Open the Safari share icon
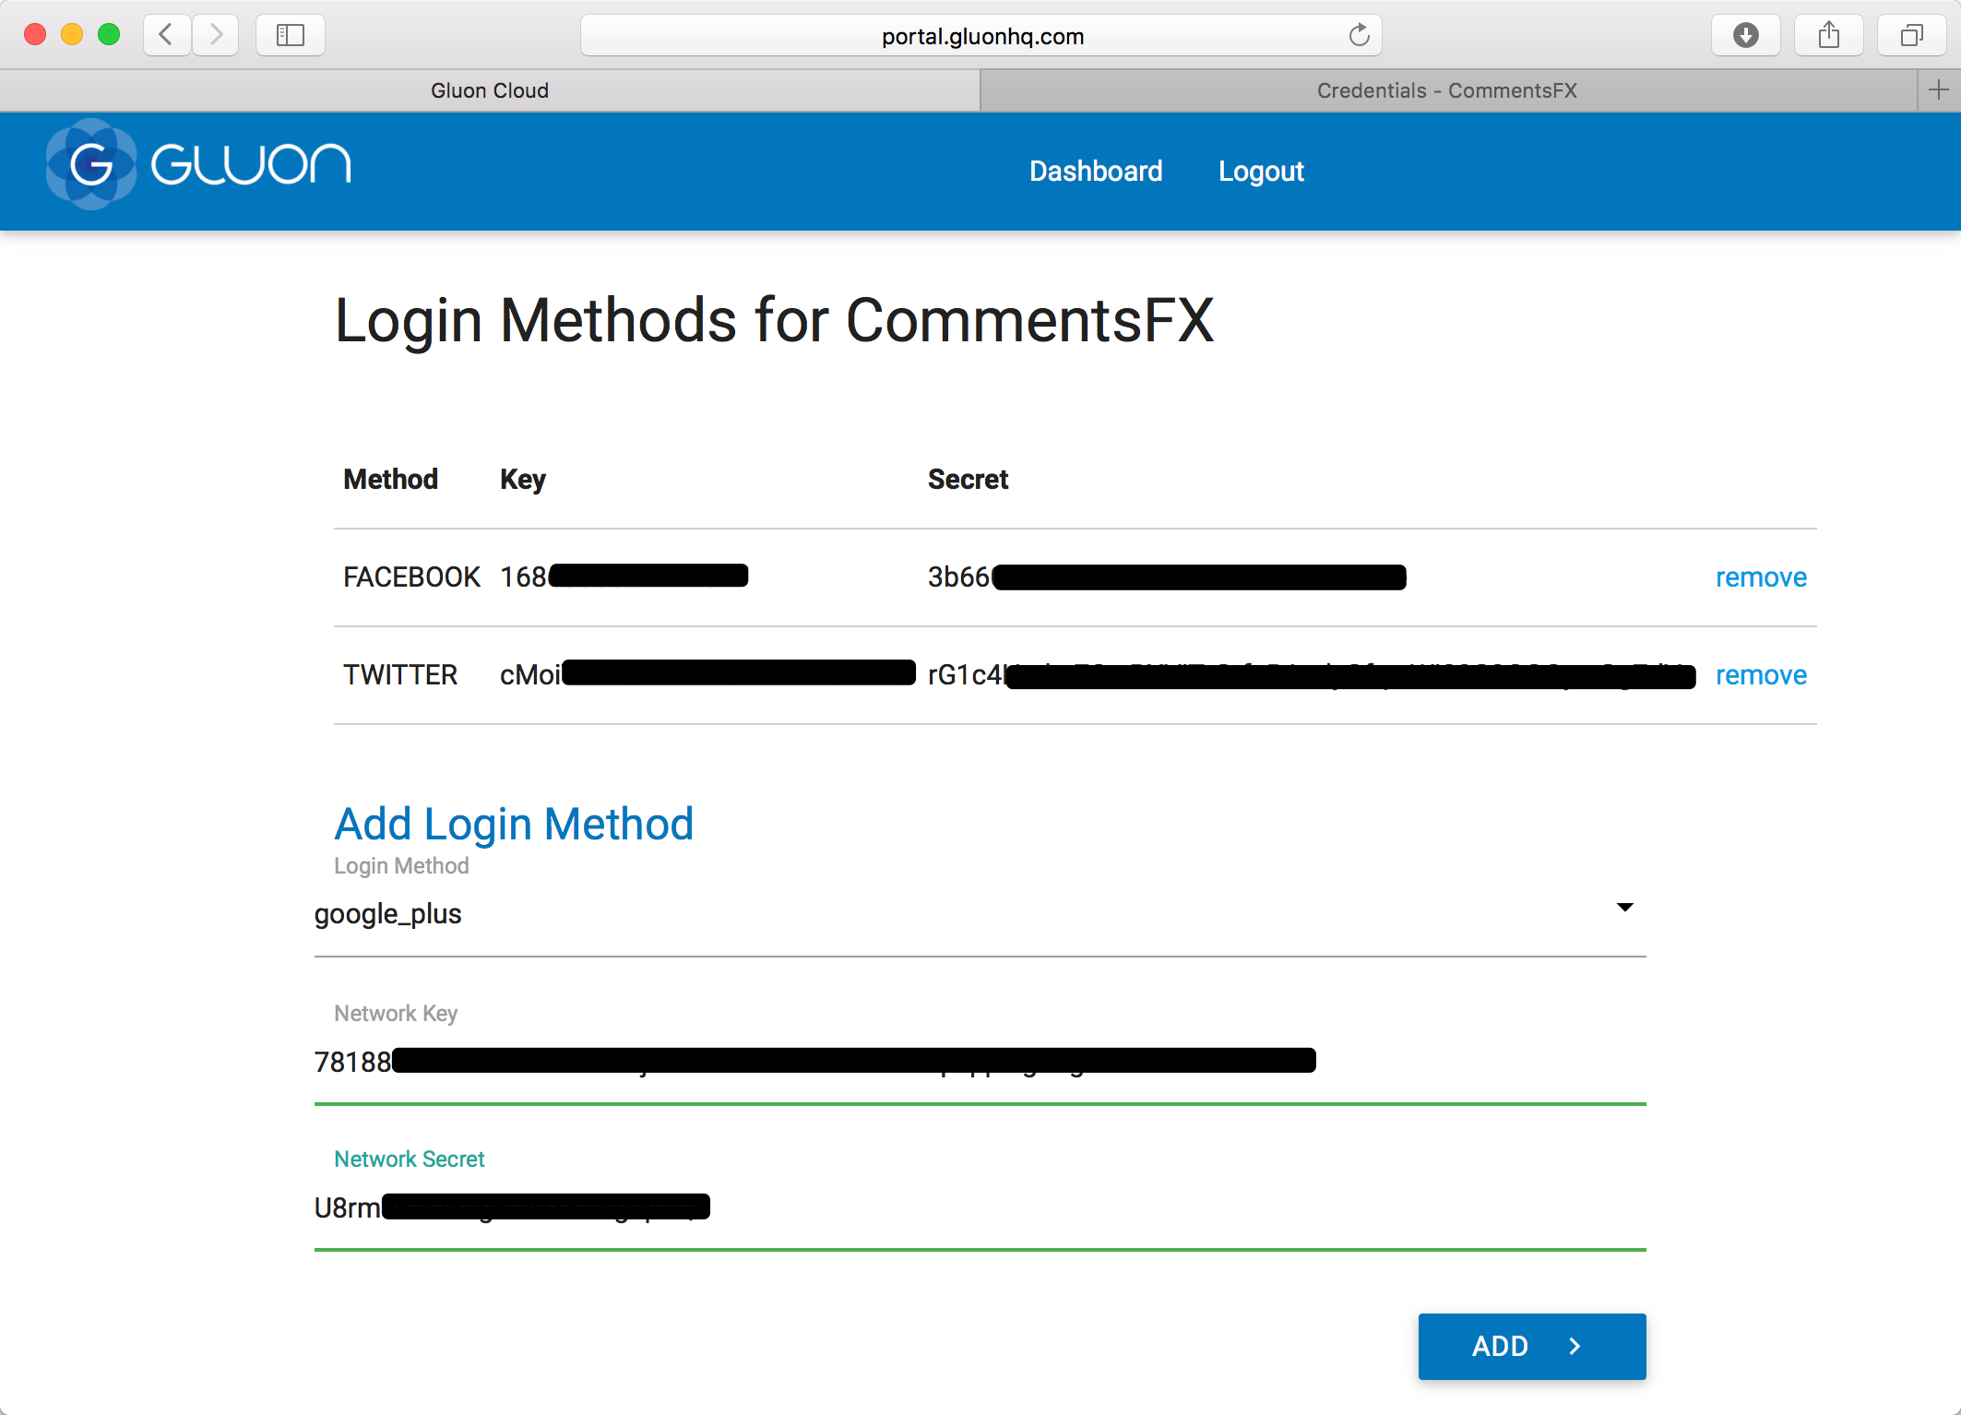The height and width of the screenshot is (1415, 1961). (1828, 35)
